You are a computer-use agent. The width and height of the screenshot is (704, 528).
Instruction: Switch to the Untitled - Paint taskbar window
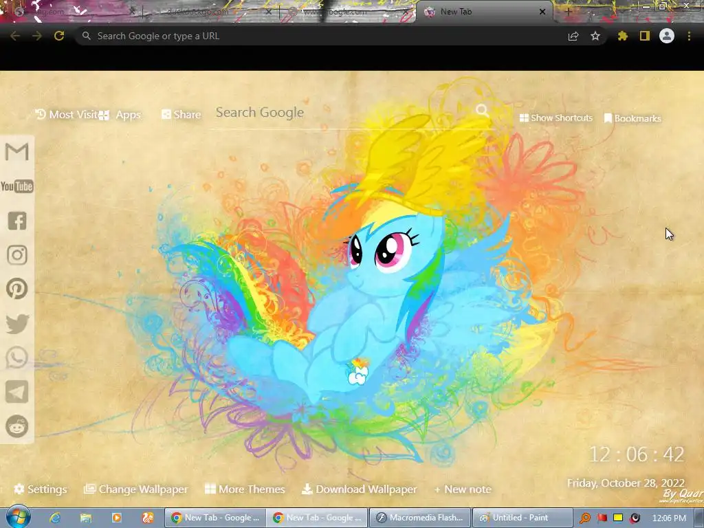pos(522,518)
